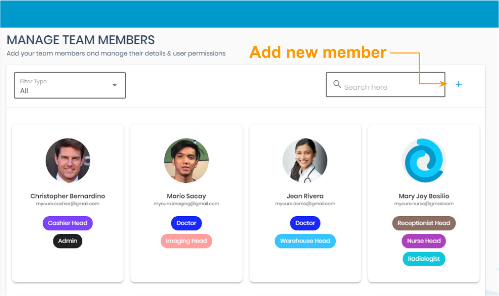499x296 pixels.
Task: Click the purple Cashier Head tag
Action: pyautogui.click(x=68, y=223)
